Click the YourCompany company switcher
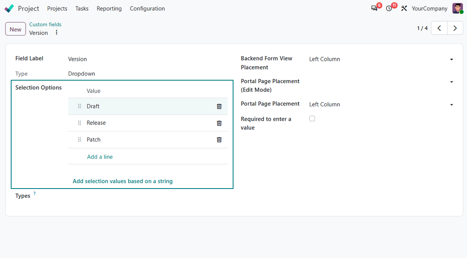Screen dimensions: 467x258 coord(429,9)
